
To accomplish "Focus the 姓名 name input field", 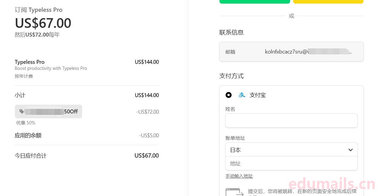I will [x=291, y=121].
